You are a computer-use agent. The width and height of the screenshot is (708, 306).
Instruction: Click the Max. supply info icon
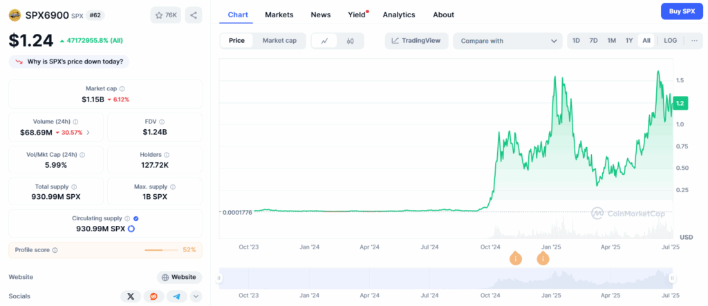point(173,187)
